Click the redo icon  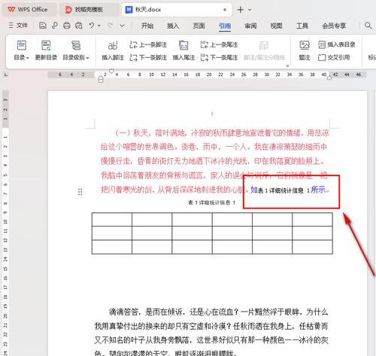(110, 26)
